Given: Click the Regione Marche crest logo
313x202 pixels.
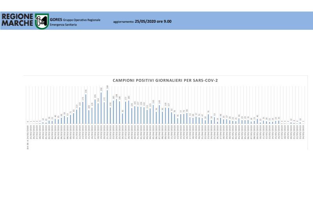Looking at the screenshot, I should click(42, 21).
